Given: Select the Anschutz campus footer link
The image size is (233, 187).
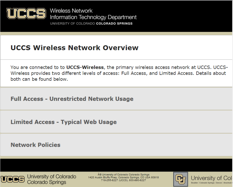Looking at the screenshot, I should click(x=227, y=183).
